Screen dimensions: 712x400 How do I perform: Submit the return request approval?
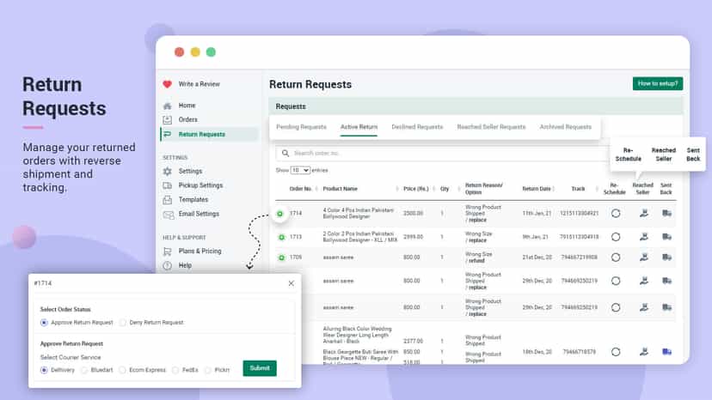click(x=260, y=368)
